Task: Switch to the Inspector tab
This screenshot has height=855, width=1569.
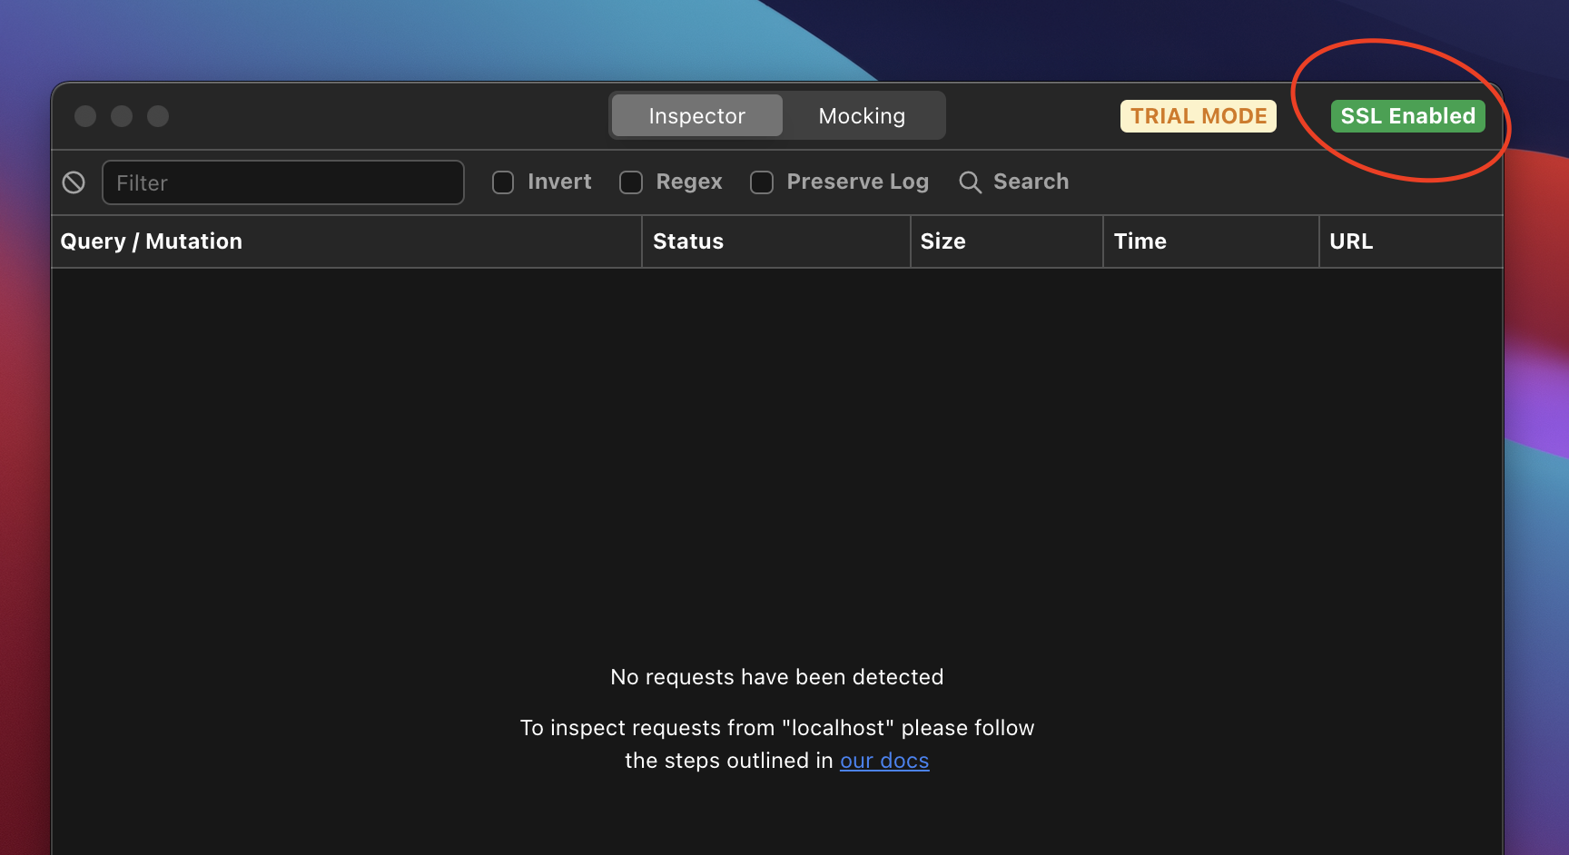Action: pyautogui.click(x=696, y=115)
